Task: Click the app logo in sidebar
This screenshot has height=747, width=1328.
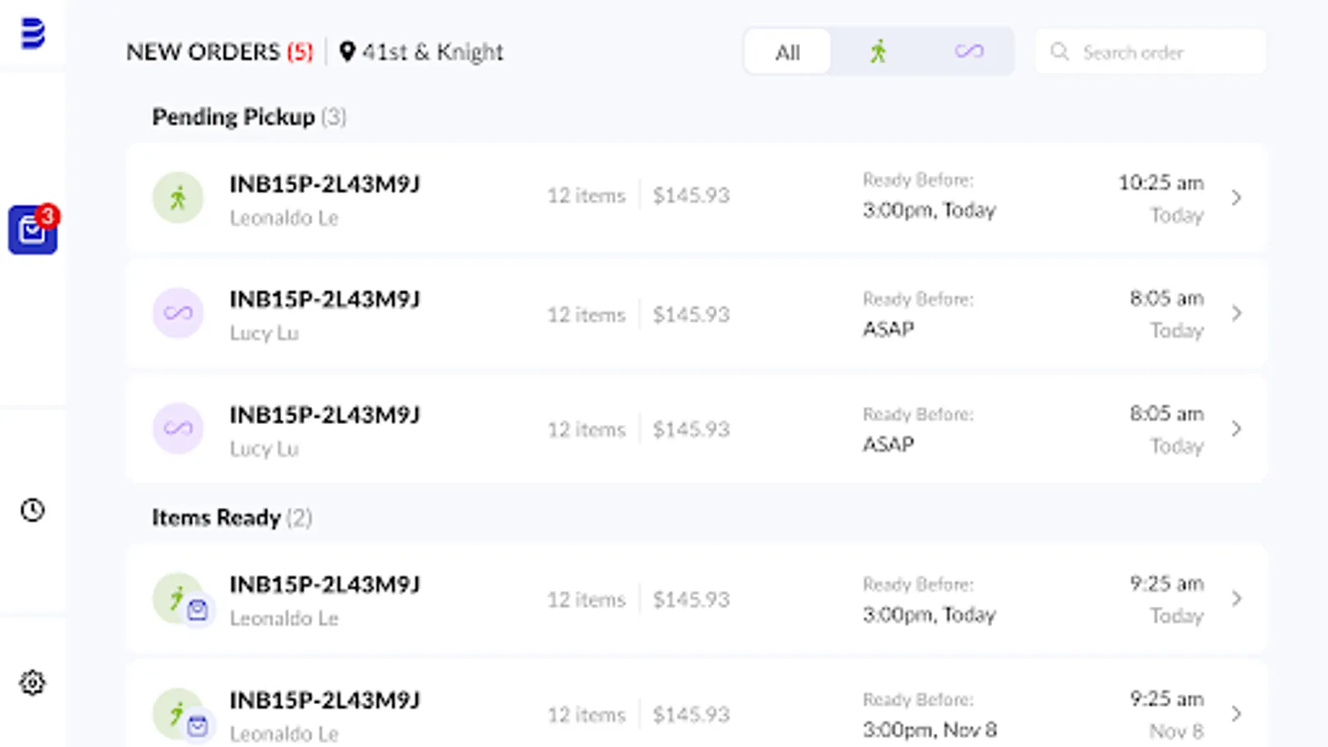Action: tap(32, 33)
